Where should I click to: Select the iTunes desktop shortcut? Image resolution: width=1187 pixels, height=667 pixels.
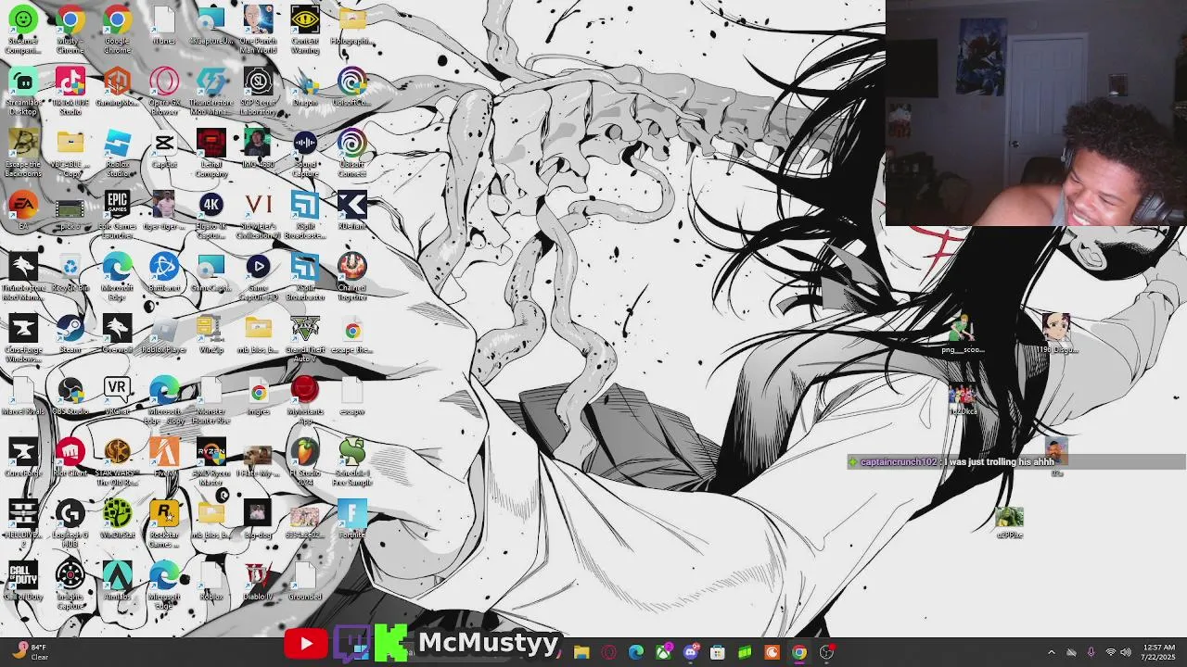tap(164, 26)
